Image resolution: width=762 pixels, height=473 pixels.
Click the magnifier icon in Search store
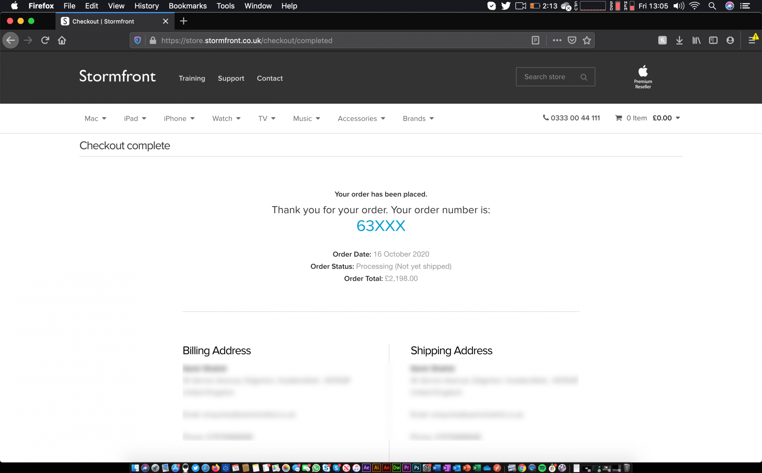[x=584, y=77]
